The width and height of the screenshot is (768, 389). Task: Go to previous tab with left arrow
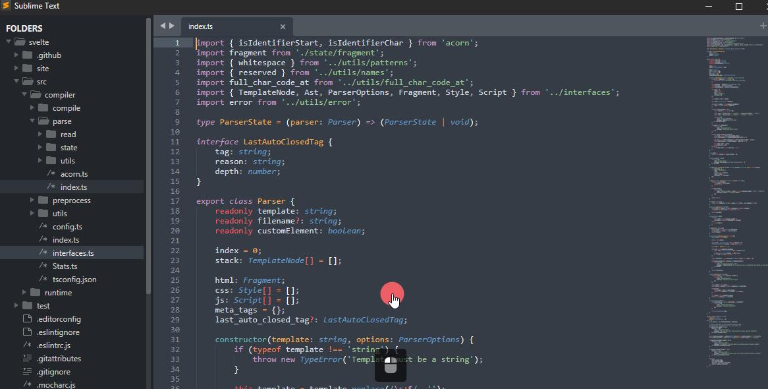tap(163, 26)
